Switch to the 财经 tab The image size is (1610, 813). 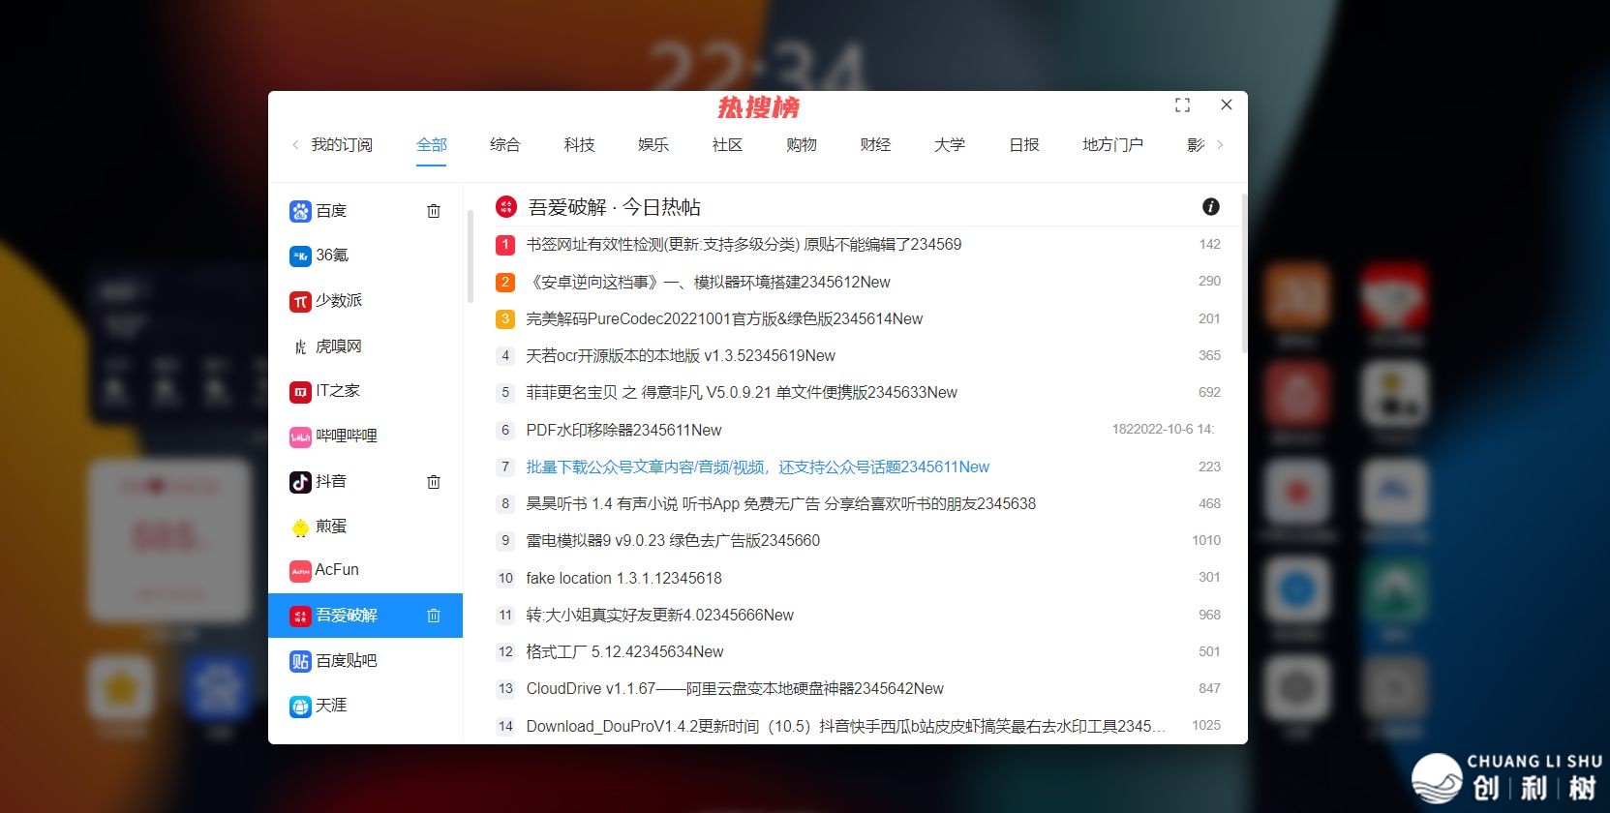tap(875, 145)
